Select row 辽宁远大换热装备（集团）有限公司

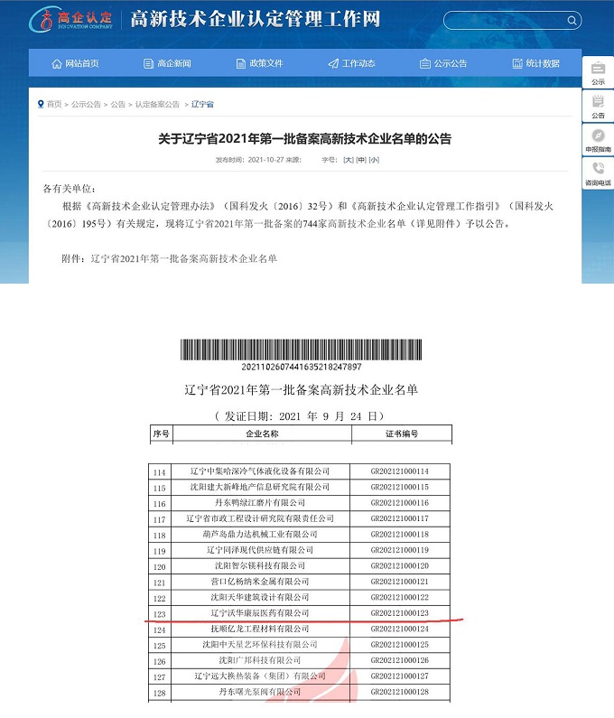pyautogui.click(x=300, y=676)
